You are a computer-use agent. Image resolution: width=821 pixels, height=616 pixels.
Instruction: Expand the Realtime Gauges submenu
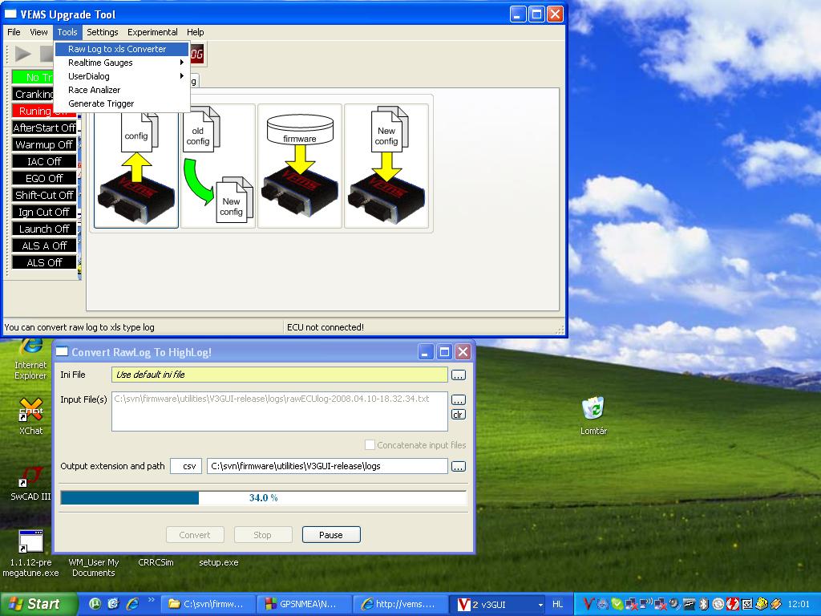coord(122,63)
